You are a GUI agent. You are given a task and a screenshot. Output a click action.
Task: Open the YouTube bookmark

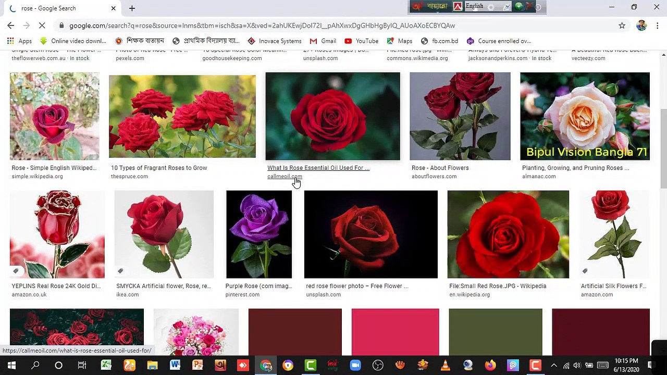pyautogui.click(x=361, y=41)
